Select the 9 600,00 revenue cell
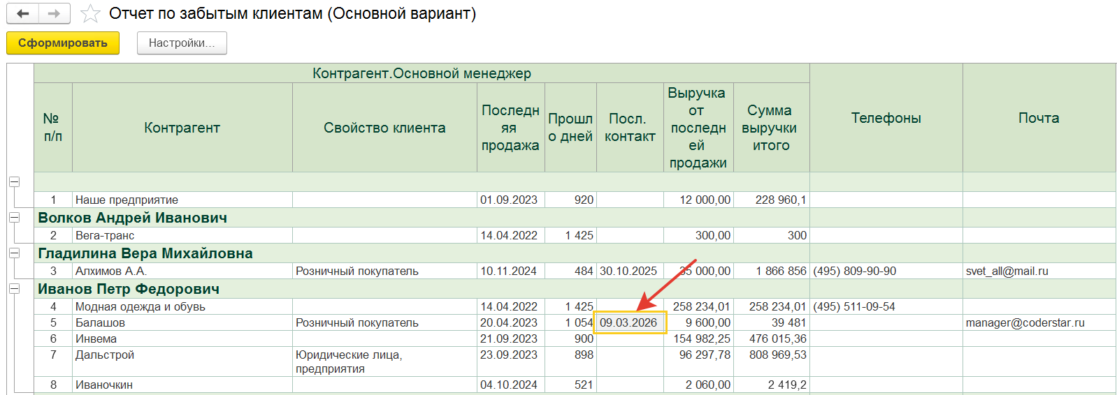Viewport: 1117px width, 395px height. [698, 322]
